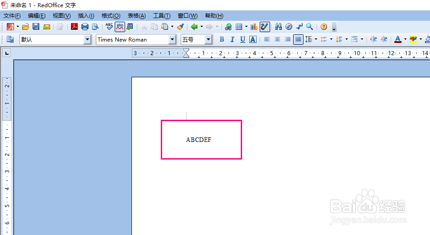430x235 pixels.
Task: Expand standard toolbar overflow arrow
Action: coord(334,27)
